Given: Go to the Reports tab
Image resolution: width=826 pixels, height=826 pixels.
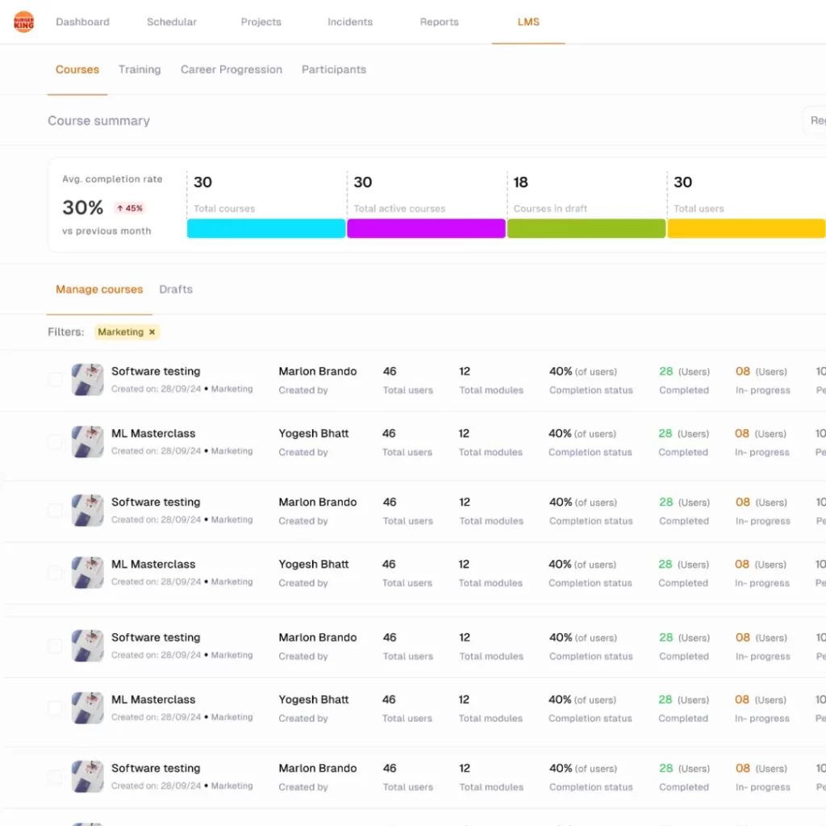Looking at the screenshot, I should click(x=439, y=22).
